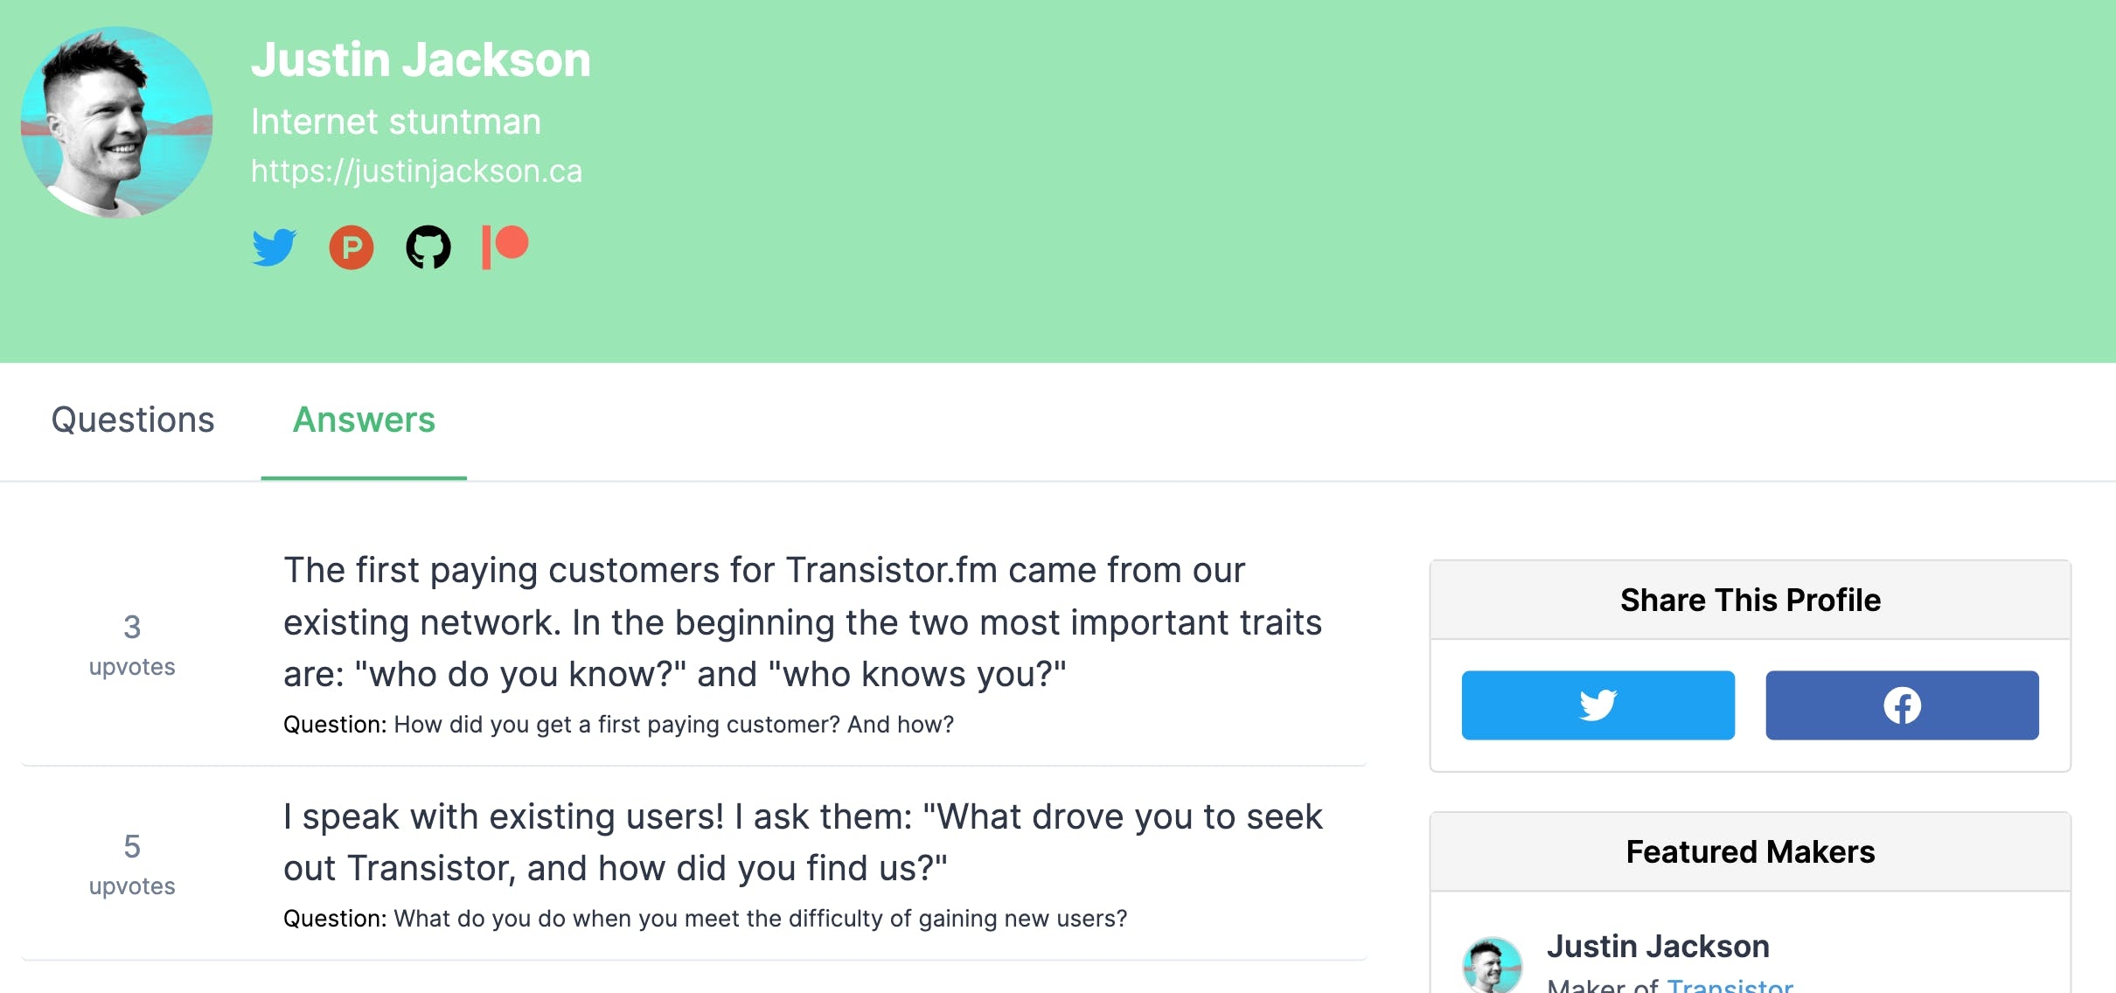Open Justin Jackson's Twitter profile icon
Screen dimensions: 2116x993
pyautogui.click(x=275, y=247)
